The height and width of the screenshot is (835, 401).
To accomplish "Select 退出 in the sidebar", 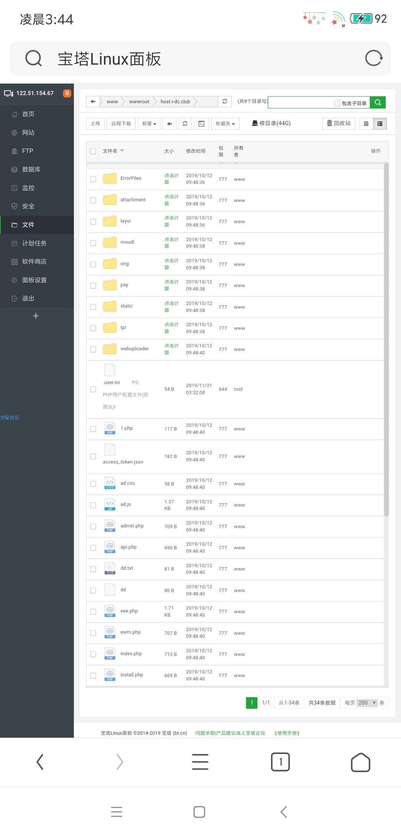I will pos(37,298).
